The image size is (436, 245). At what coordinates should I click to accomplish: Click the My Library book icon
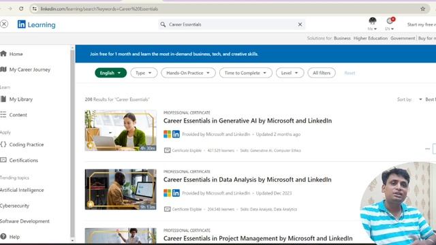pos(3,99)
